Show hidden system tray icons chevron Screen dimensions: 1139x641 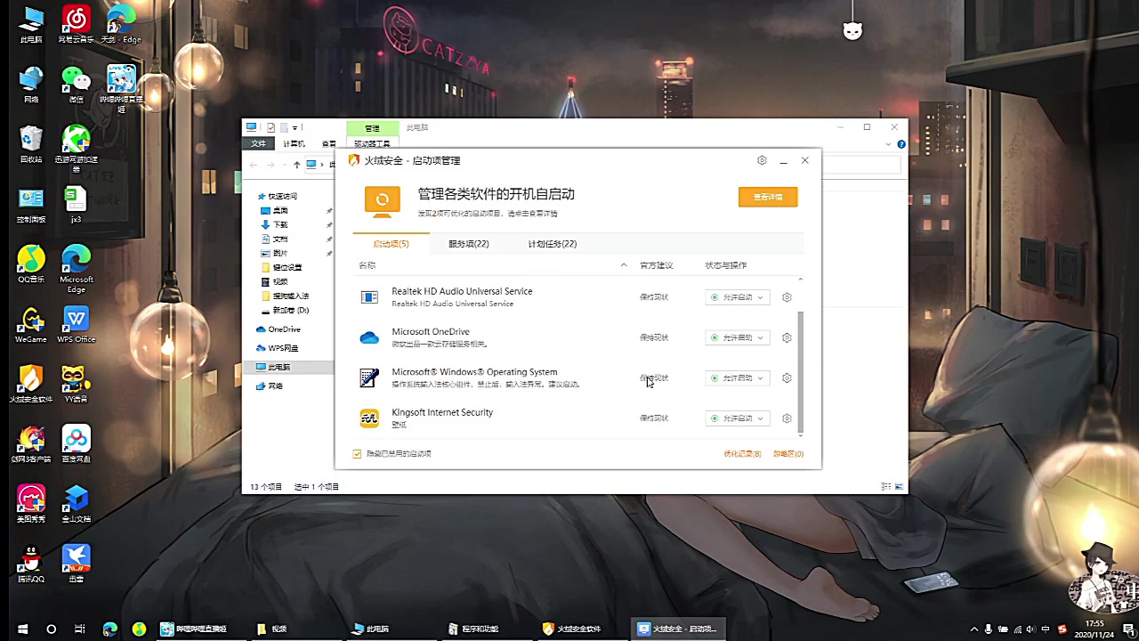(x=974, y=629)
